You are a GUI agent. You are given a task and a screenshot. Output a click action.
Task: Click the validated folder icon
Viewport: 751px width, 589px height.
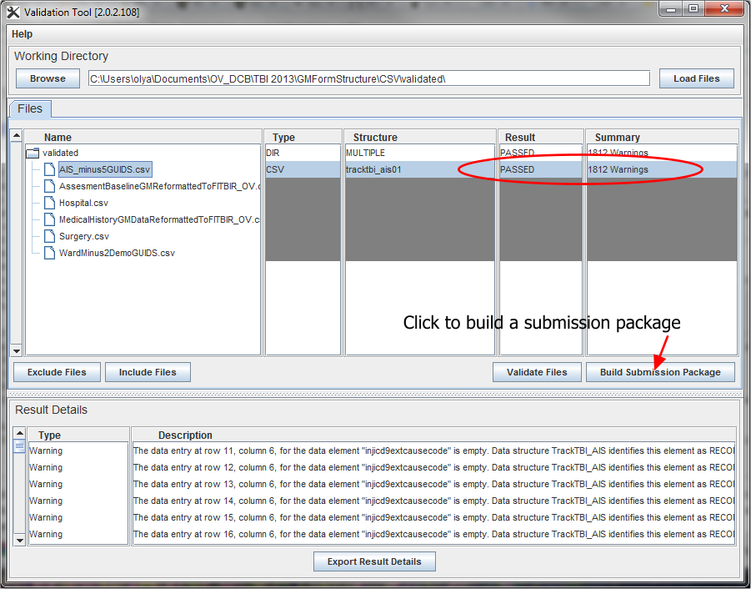tap(33, 154)
